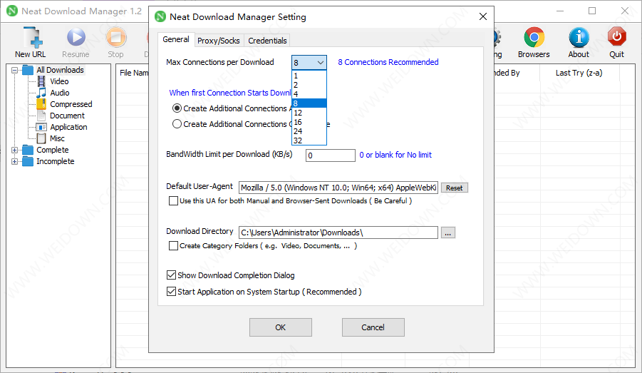Screen dimensions: 642x373
Task: Choose 16 connections from the list
Action: (x=309, y=122)
